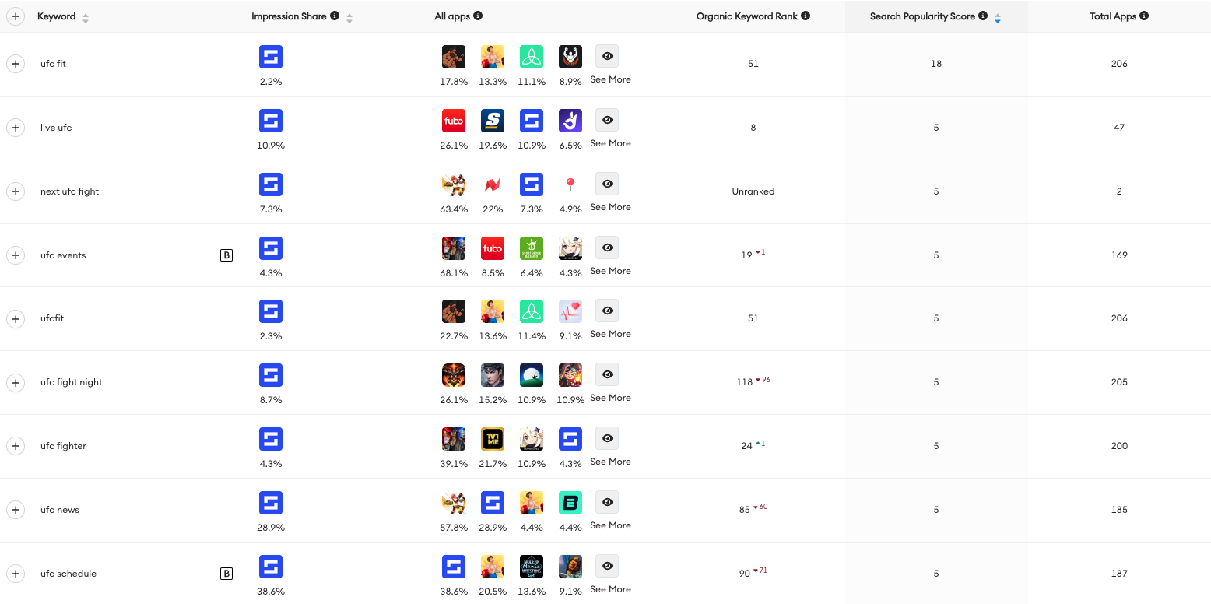Click the red map pin app icon in next ufc fight row
Image resolution: width=1211 pixels, height=604 pixels.
pyautogui.click(x=570, y=184)
